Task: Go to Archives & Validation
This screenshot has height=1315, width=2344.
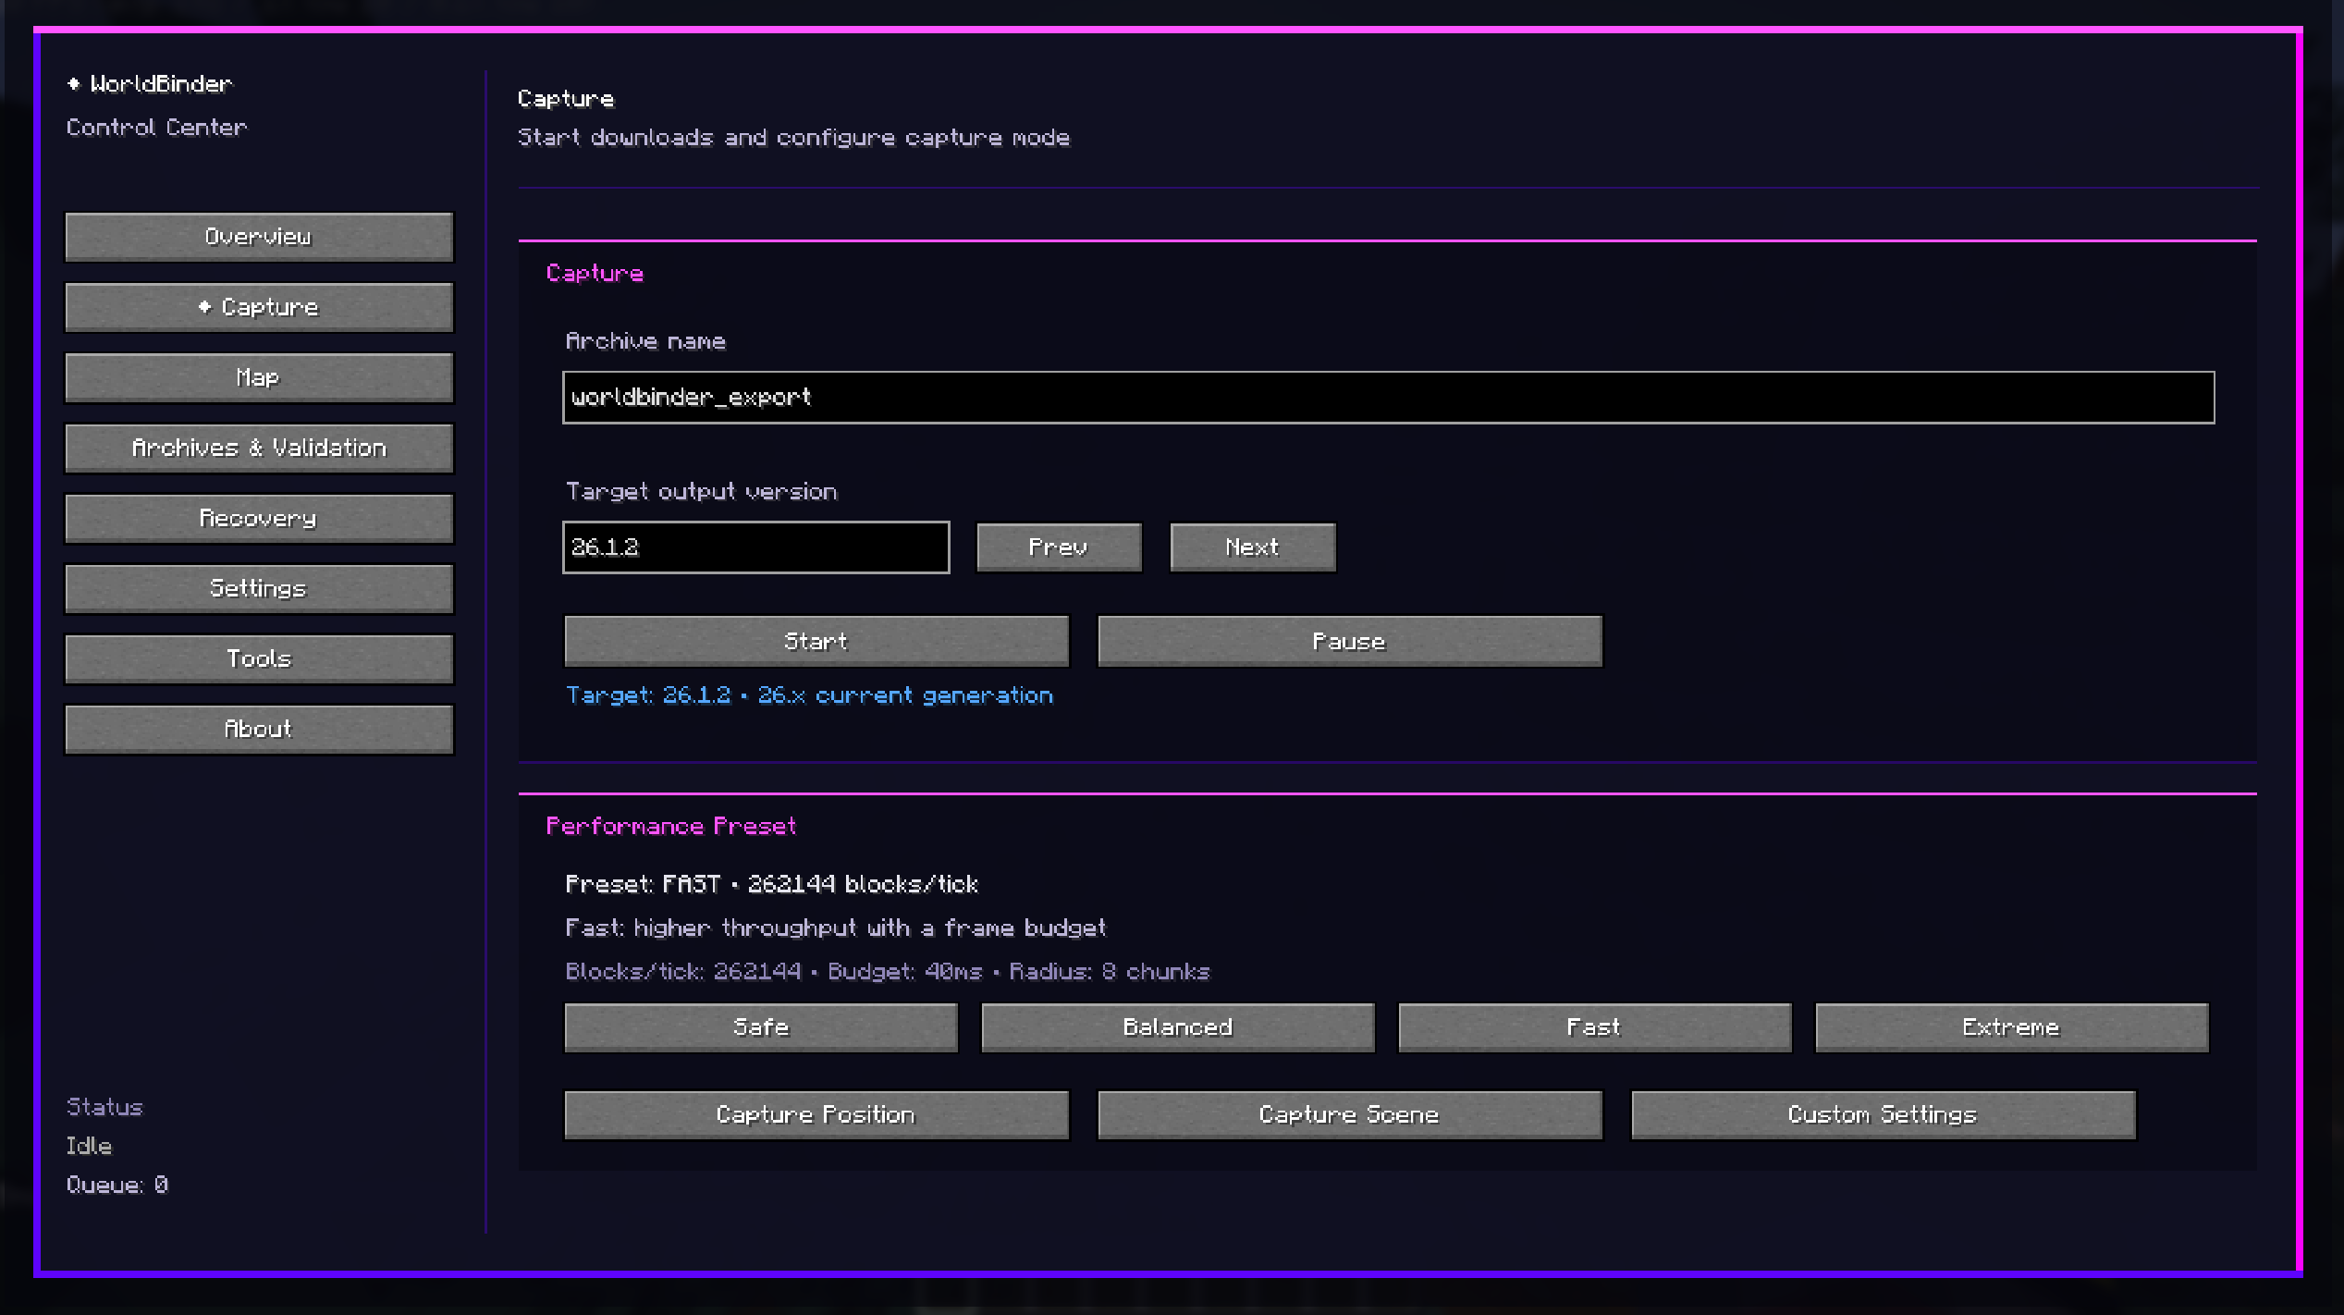Action: [259, 448]
